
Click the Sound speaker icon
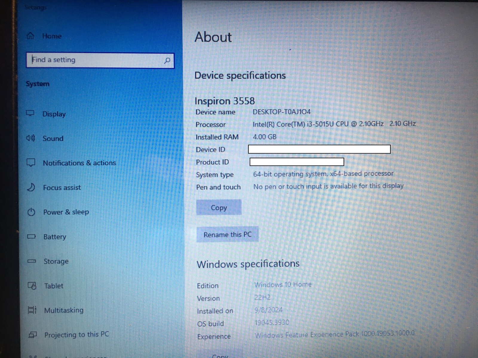coord(31,138)
